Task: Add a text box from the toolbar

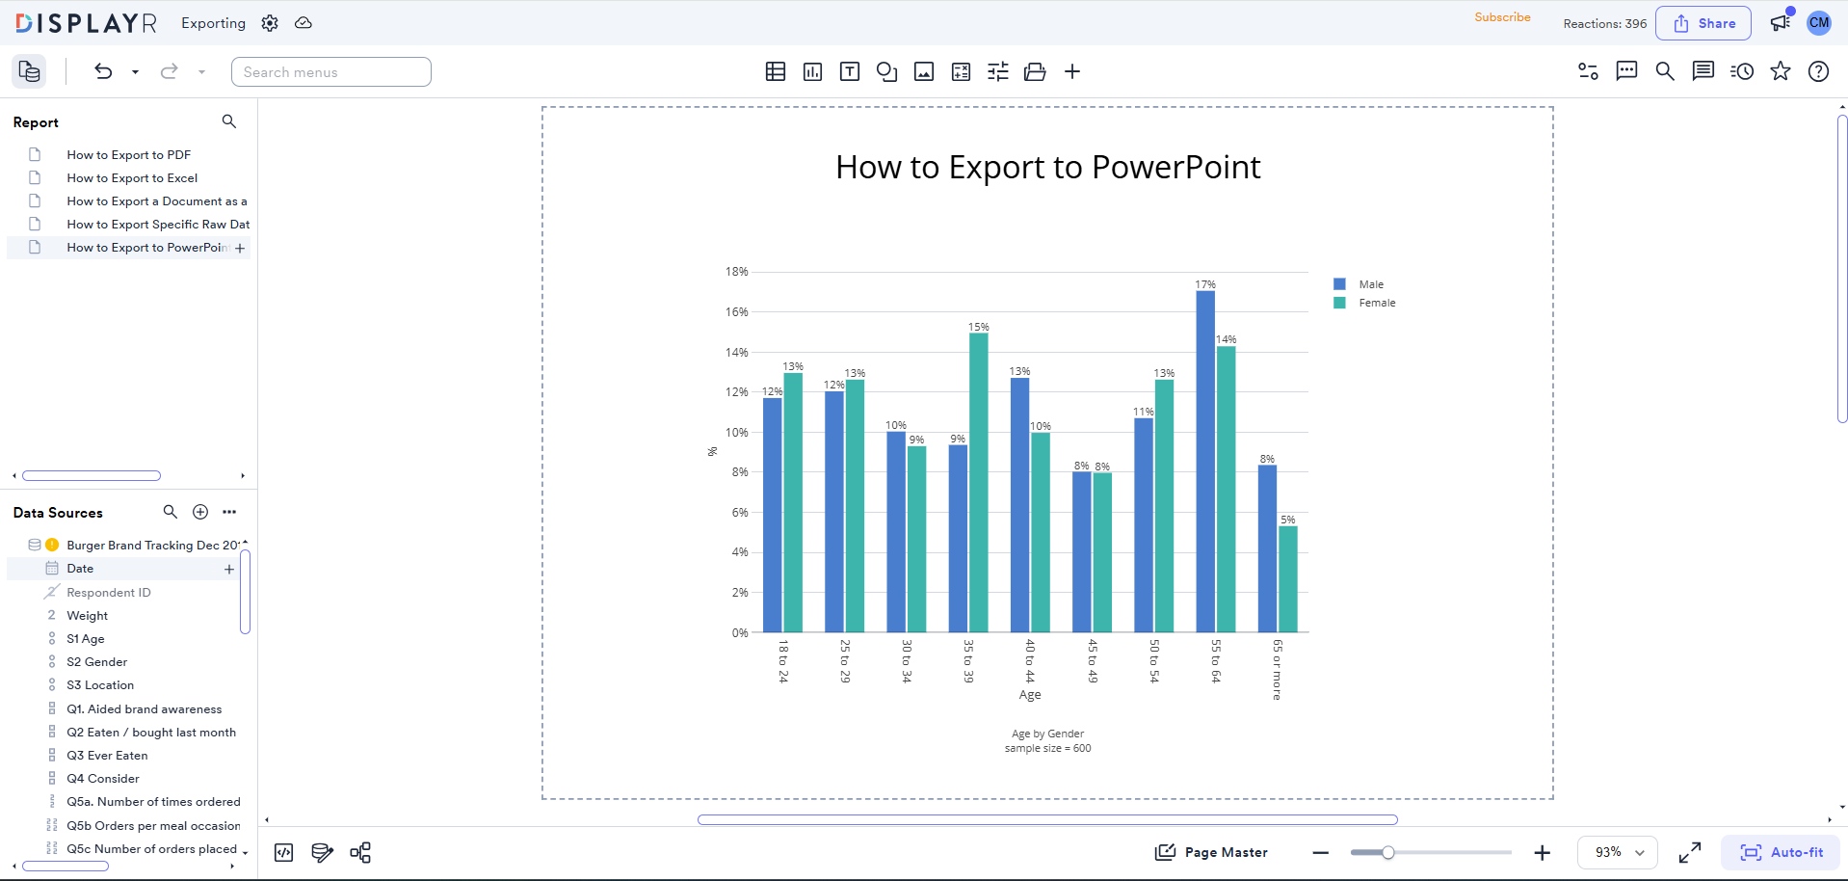Action: pos(850,71)
